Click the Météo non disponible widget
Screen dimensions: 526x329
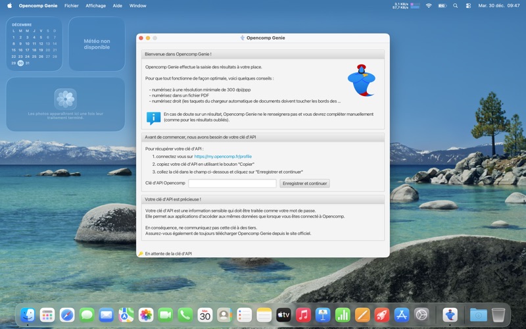pyautogui.click(x=97, y=44)
